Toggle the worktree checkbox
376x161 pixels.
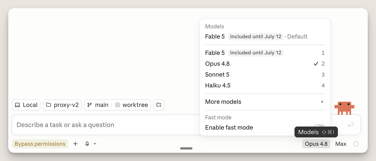pyautogui.click(x=118, y=105)
